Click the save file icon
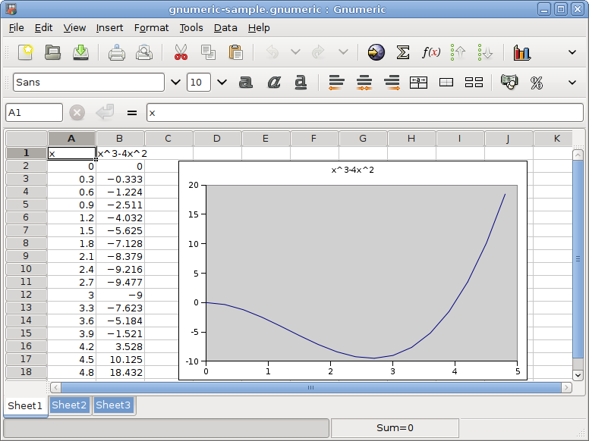 coord(80,52)
